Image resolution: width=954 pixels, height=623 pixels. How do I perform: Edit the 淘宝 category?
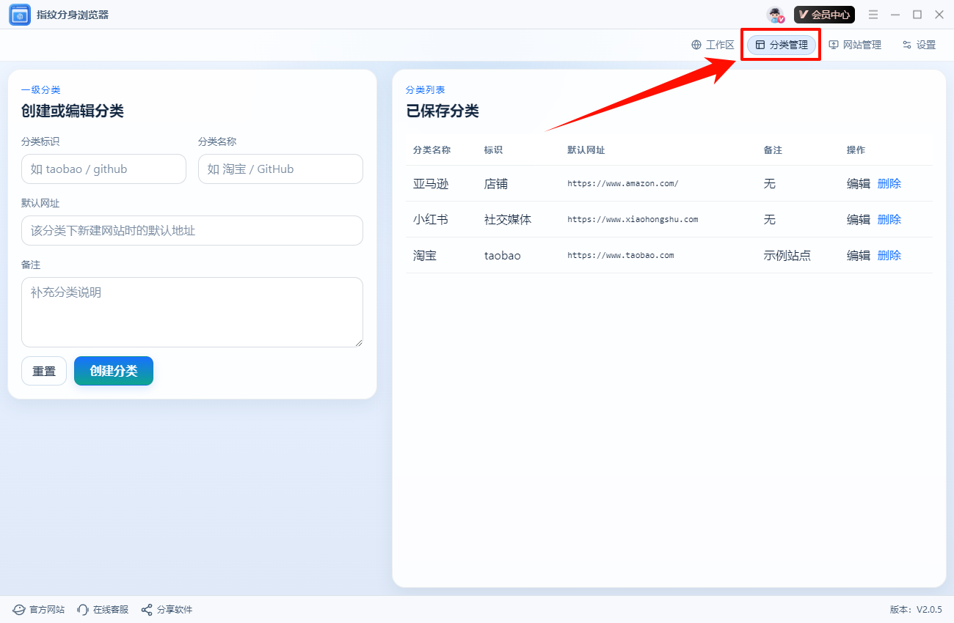859,255
